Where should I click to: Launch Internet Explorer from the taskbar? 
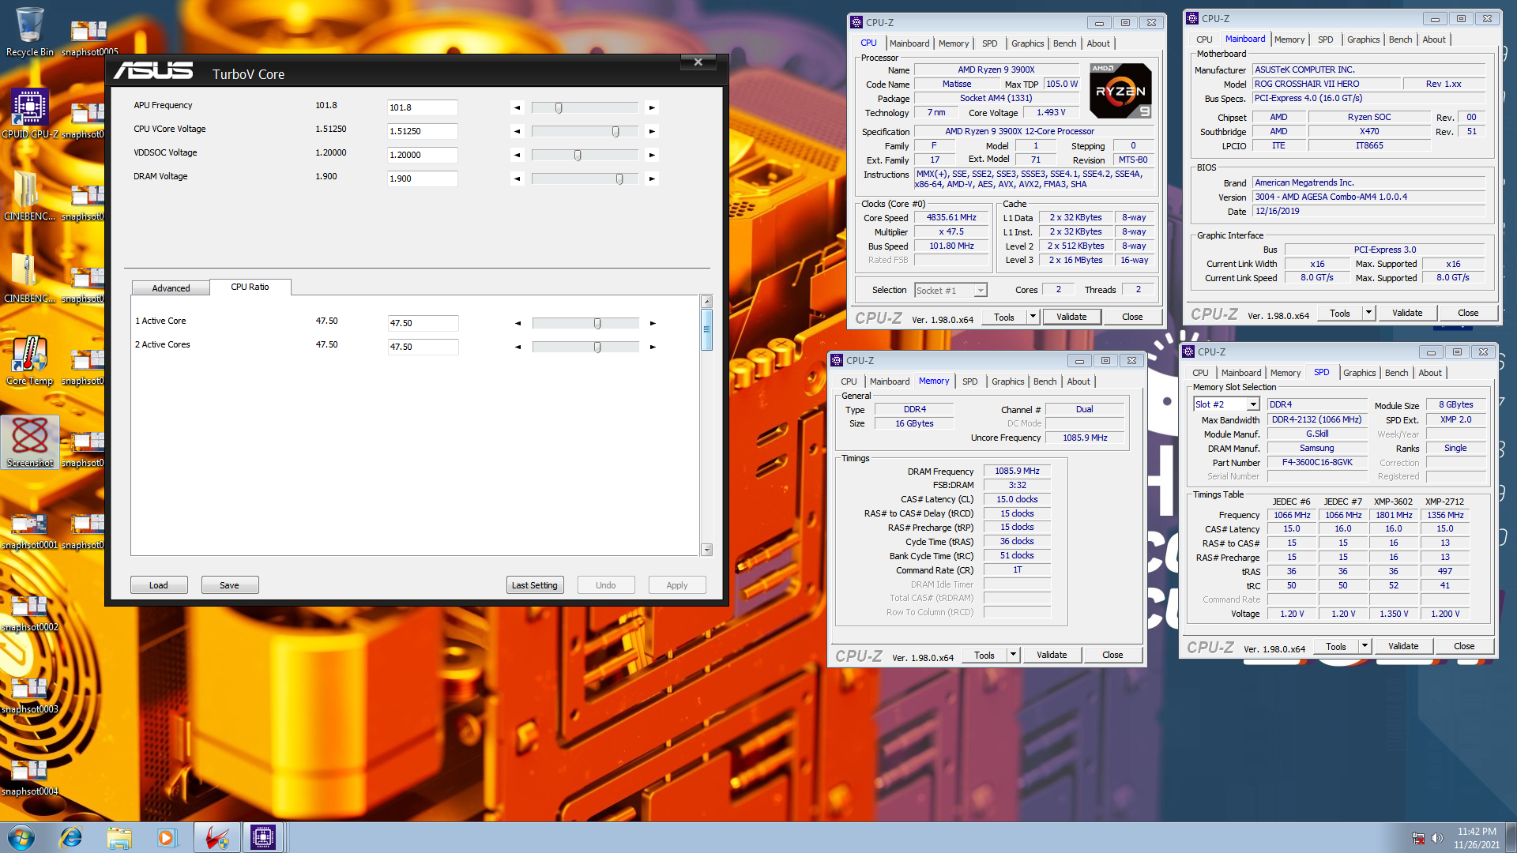pyautogui.click(x=71, y=837)
